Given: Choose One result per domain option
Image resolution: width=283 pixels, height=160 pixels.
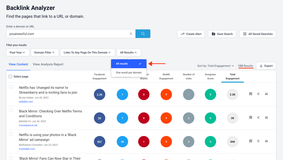Looking at the screenshot, I should click(x=129, y=73).
